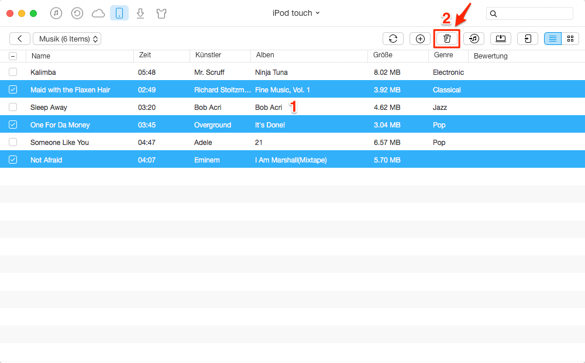Click genre Electronic

tap(448, 72)
